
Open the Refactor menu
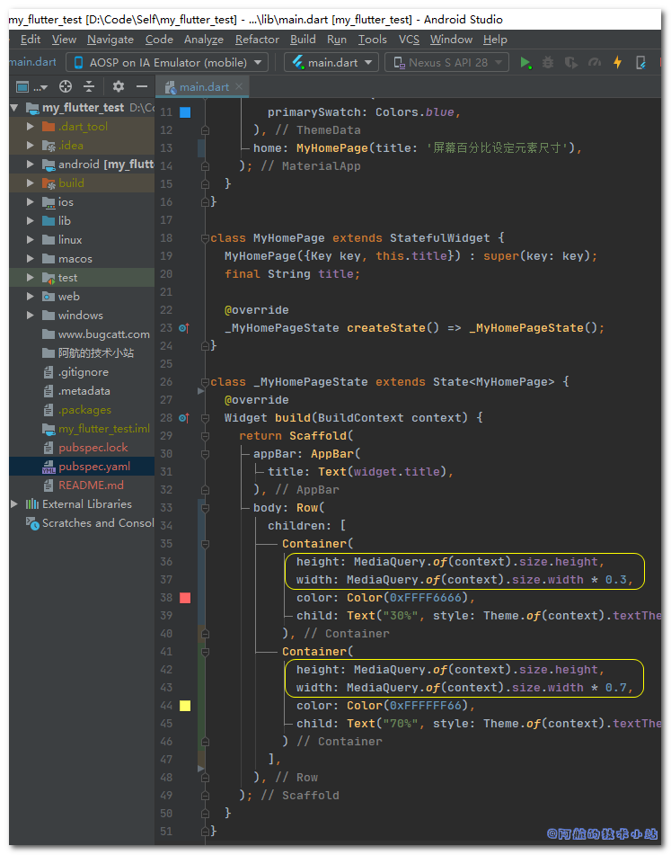point(257,40)
